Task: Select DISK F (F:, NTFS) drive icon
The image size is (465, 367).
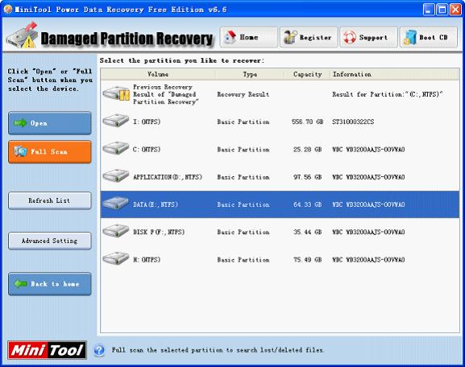Action: point(116,231)
